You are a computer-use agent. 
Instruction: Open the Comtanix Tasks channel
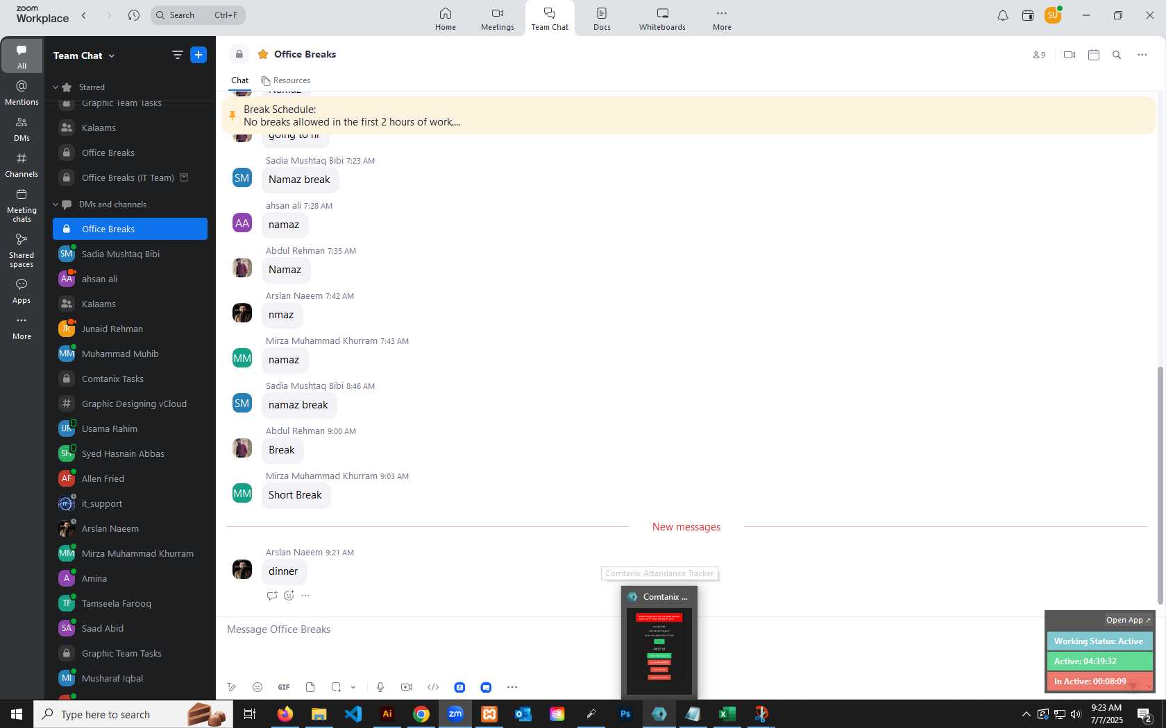[130, 379]
